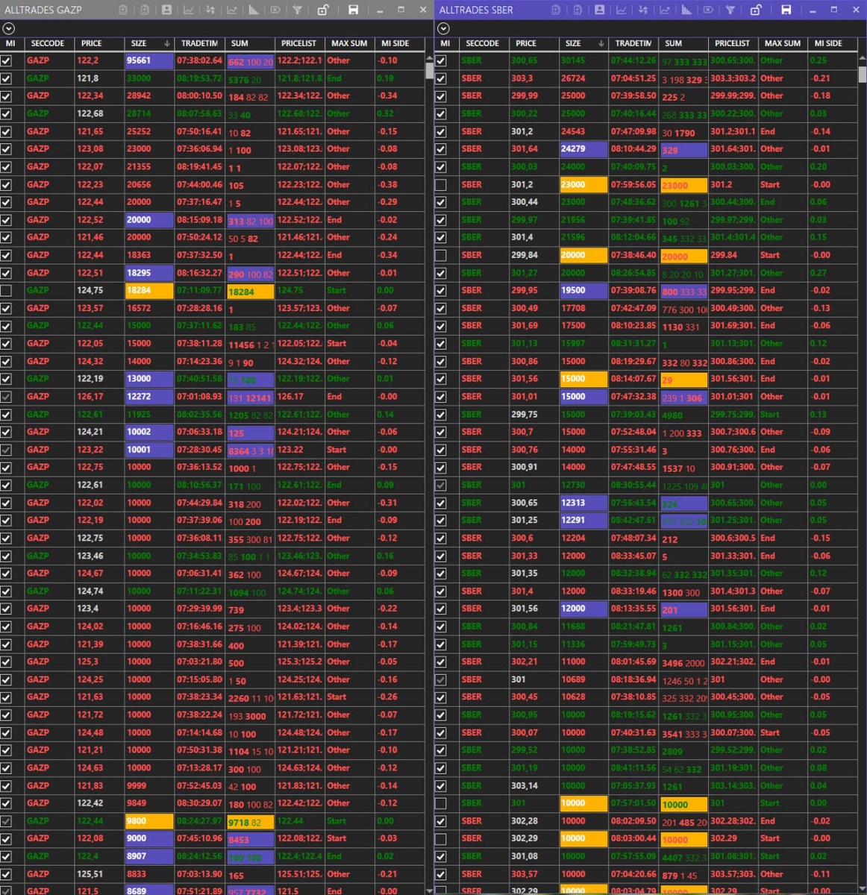Screen dimensions: 867x895
Task: Click up-down swap arrows icon in SBER window
Action: click(x=643, y=10)
